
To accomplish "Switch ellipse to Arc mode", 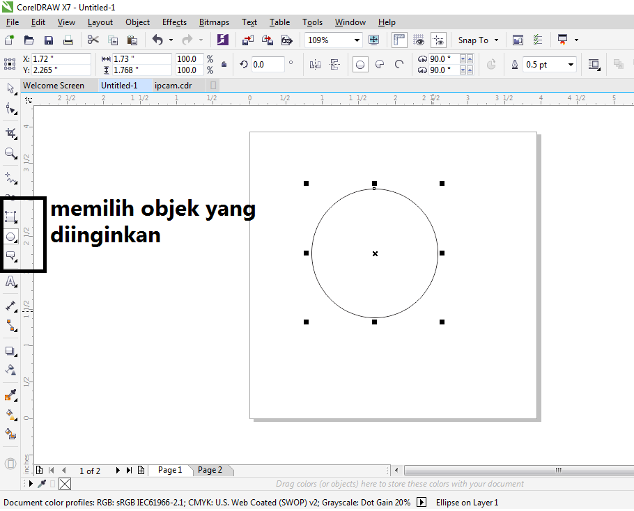I will point(399,64).
